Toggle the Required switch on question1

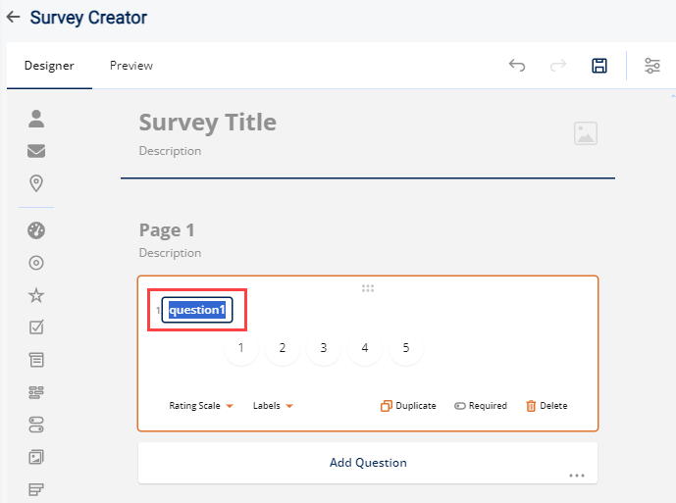(480, 406)
